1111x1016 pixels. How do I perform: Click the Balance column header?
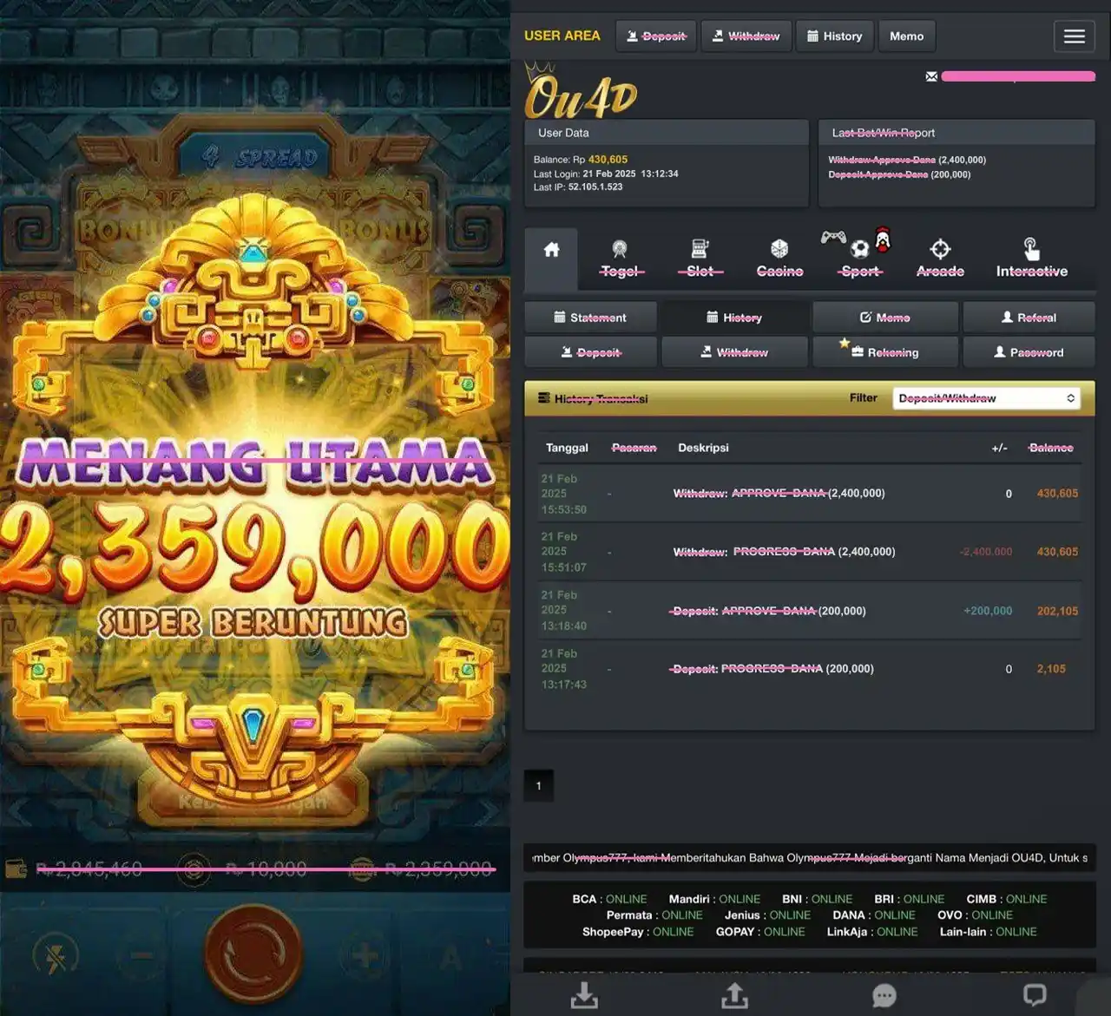tap(1050, 448)
